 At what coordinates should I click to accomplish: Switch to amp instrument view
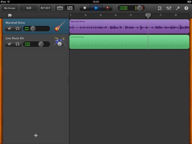60,8
